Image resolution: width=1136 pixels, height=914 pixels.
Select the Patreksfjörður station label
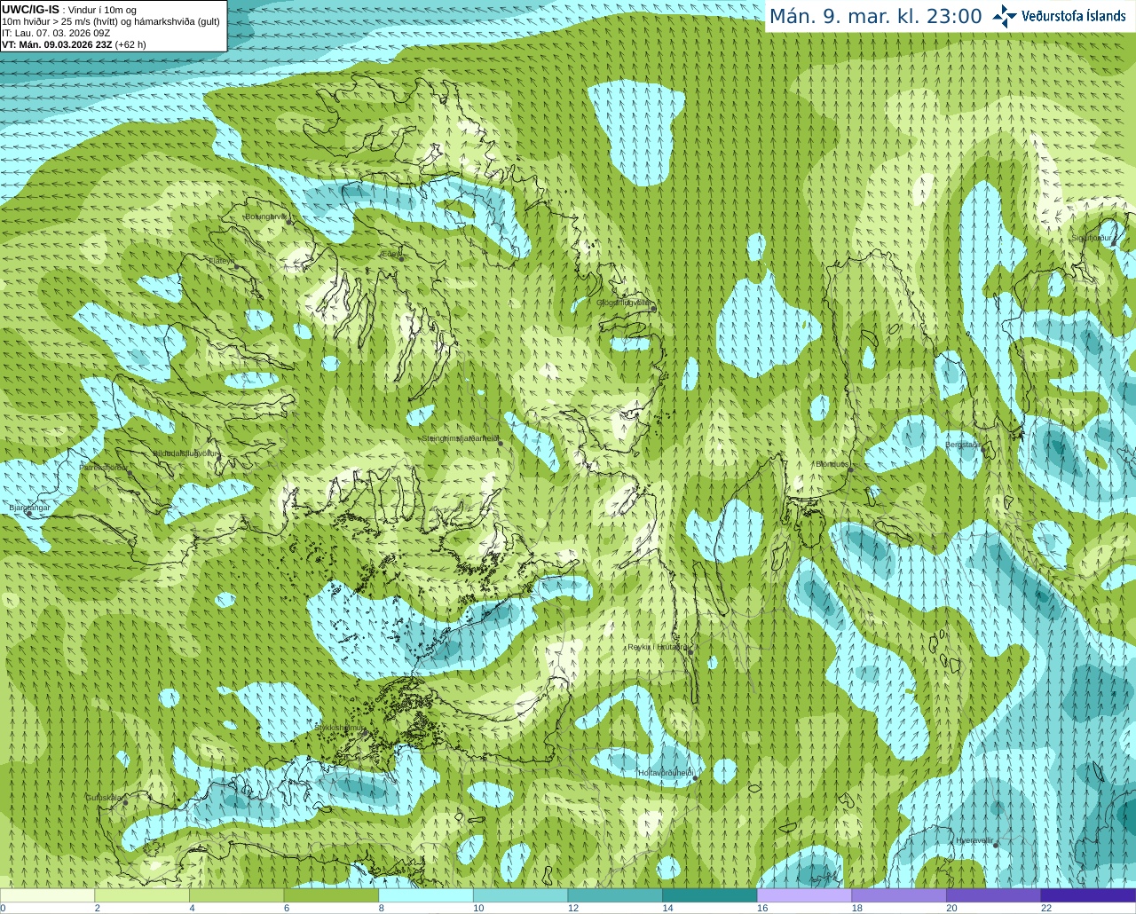pyautogui.click(x=104, y=467)
